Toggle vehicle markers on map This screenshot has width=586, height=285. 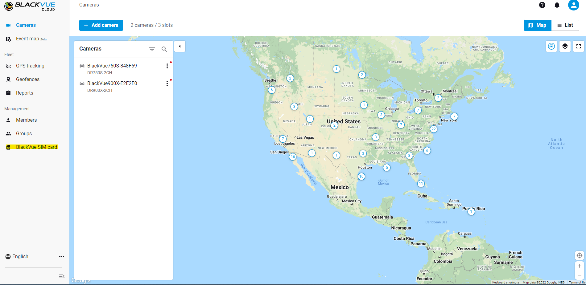tap(551, 46)
